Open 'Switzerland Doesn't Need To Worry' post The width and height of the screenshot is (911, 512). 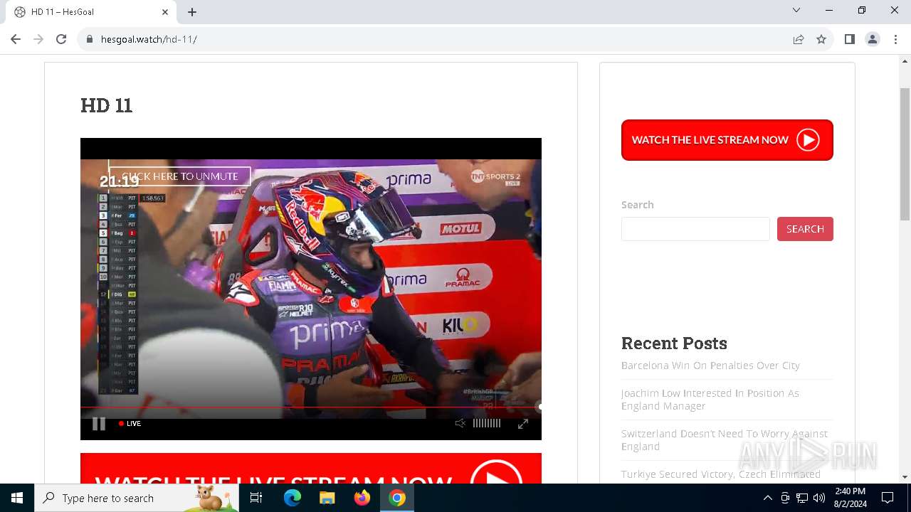point(724,440)
